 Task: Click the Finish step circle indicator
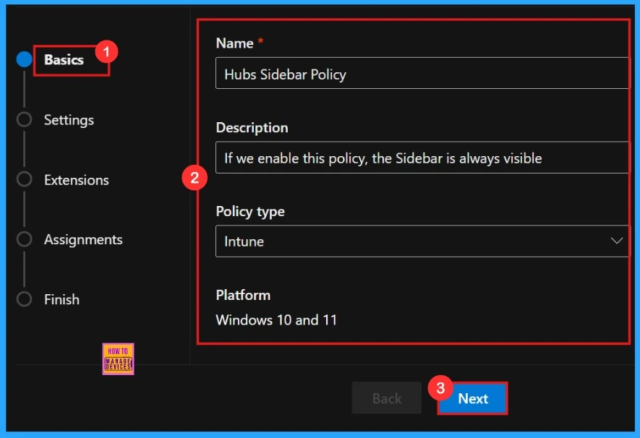tap(24, 299)
